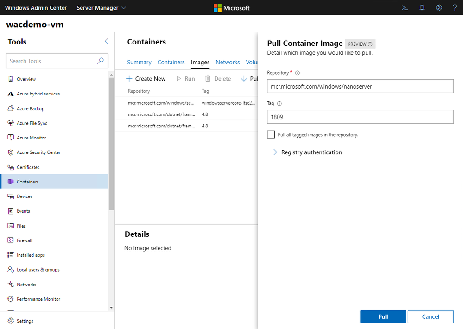
Task: Switch to the Networks tab
Action: coord(228,62)
